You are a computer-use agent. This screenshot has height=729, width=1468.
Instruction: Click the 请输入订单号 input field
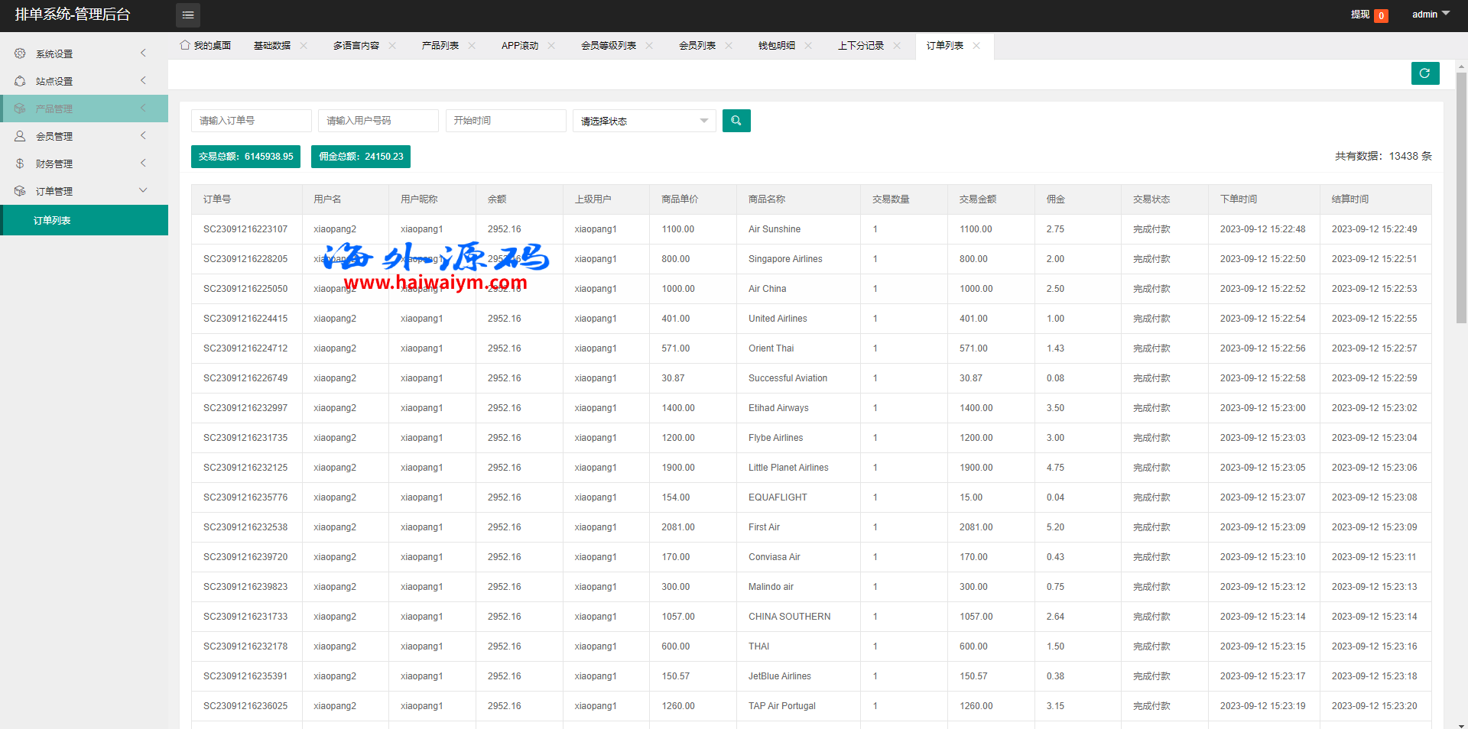pyautogui.click(x=251, y=121)
